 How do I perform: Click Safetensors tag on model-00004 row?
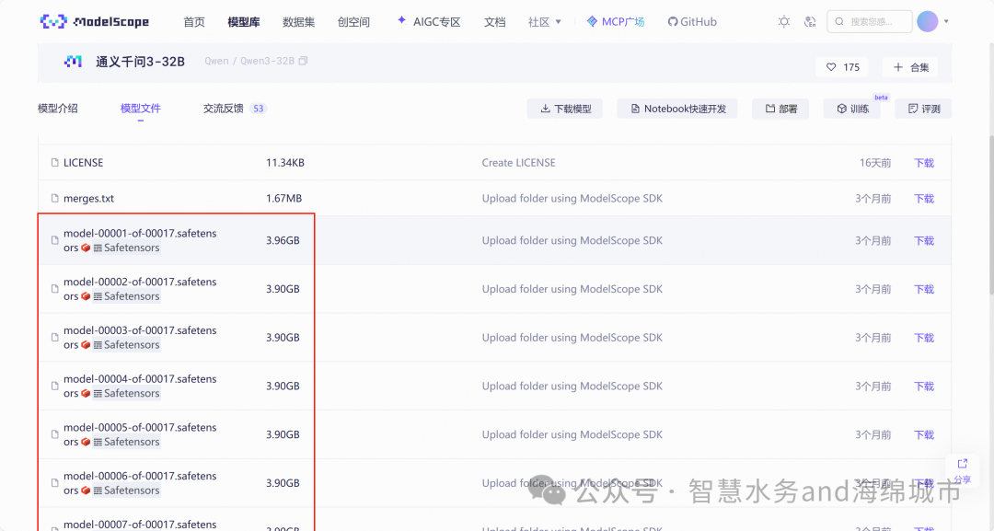pos(126,394)
